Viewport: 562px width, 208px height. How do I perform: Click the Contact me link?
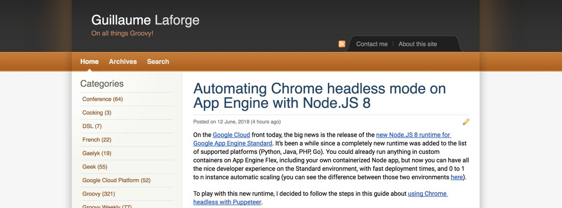click(372, 44)
